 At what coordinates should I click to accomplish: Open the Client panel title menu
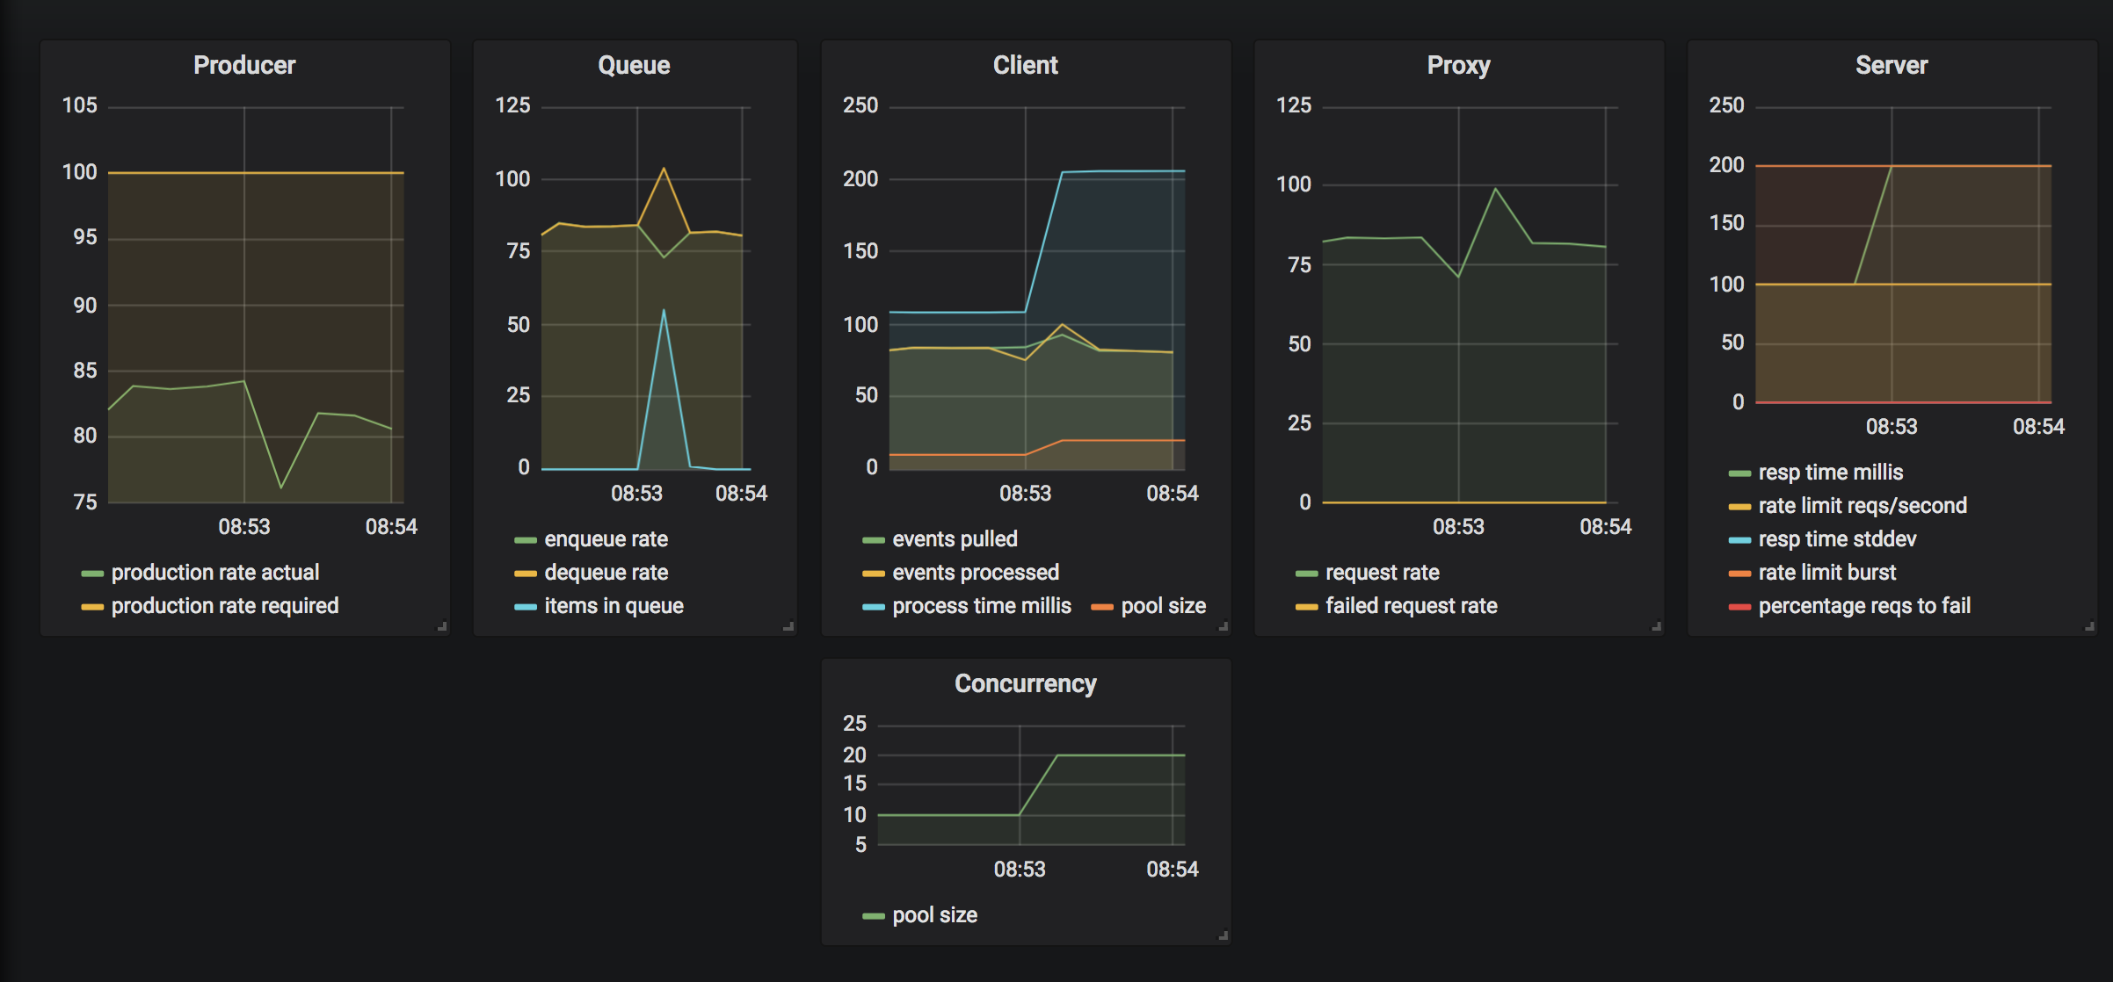click(x=1025, y=65)
